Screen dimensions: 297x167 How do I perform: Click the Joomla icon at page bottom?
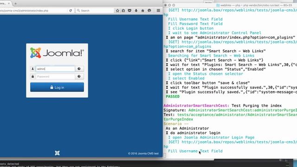click(57, 153)
